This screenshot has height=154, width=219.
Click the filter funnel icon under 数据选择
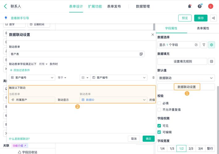(x=204, y=45)
